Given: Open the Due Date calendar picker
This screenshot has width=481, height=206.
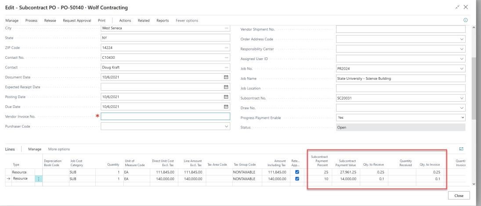Looking at the screenshot, I should [226, 107].
